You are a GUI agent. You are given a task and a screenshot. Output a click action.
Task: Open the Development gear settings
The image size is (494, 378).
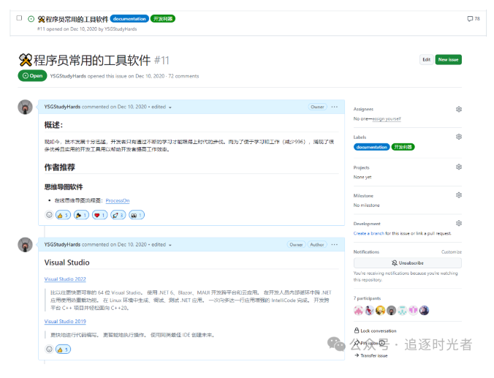[x=458, y=224]
